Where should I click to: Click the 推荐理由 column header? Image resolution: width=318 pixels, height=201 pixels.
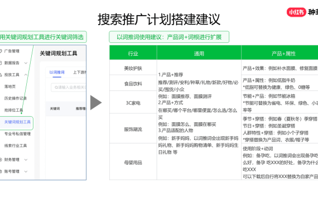81,109
